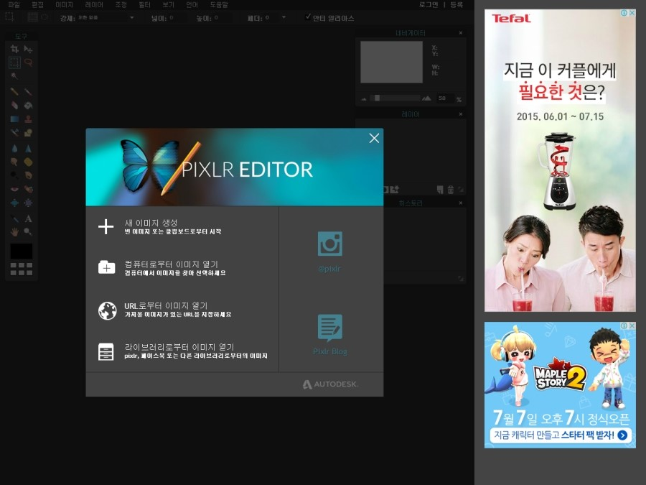
Task: Select the Marquee selection tool
Action: 14,63
